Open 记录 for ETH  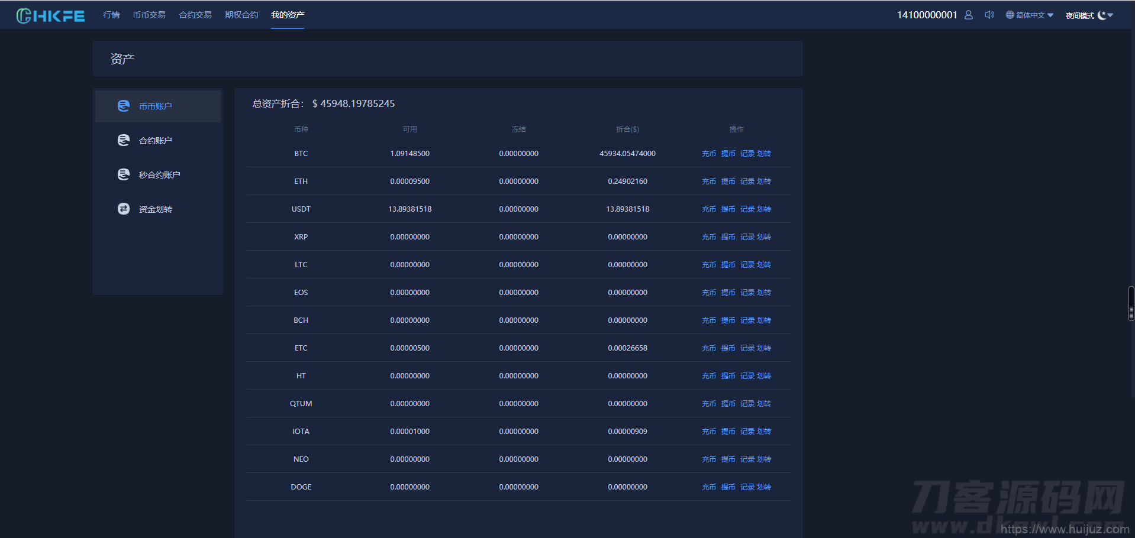[747, 182]
